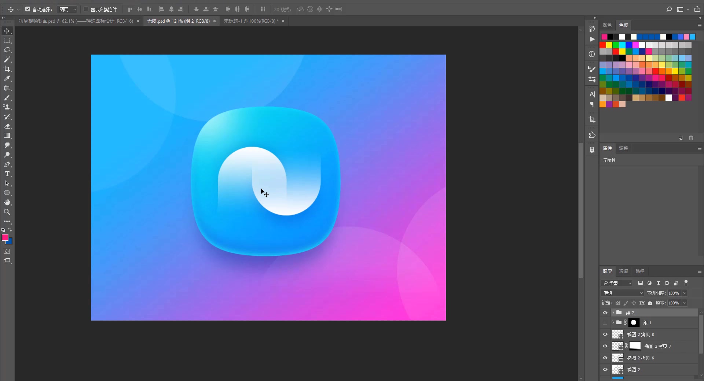704x381 pixels.
Task: Hide the 椭圆 2 拷贝 7 layer
Action: click(x=605, y=346)
